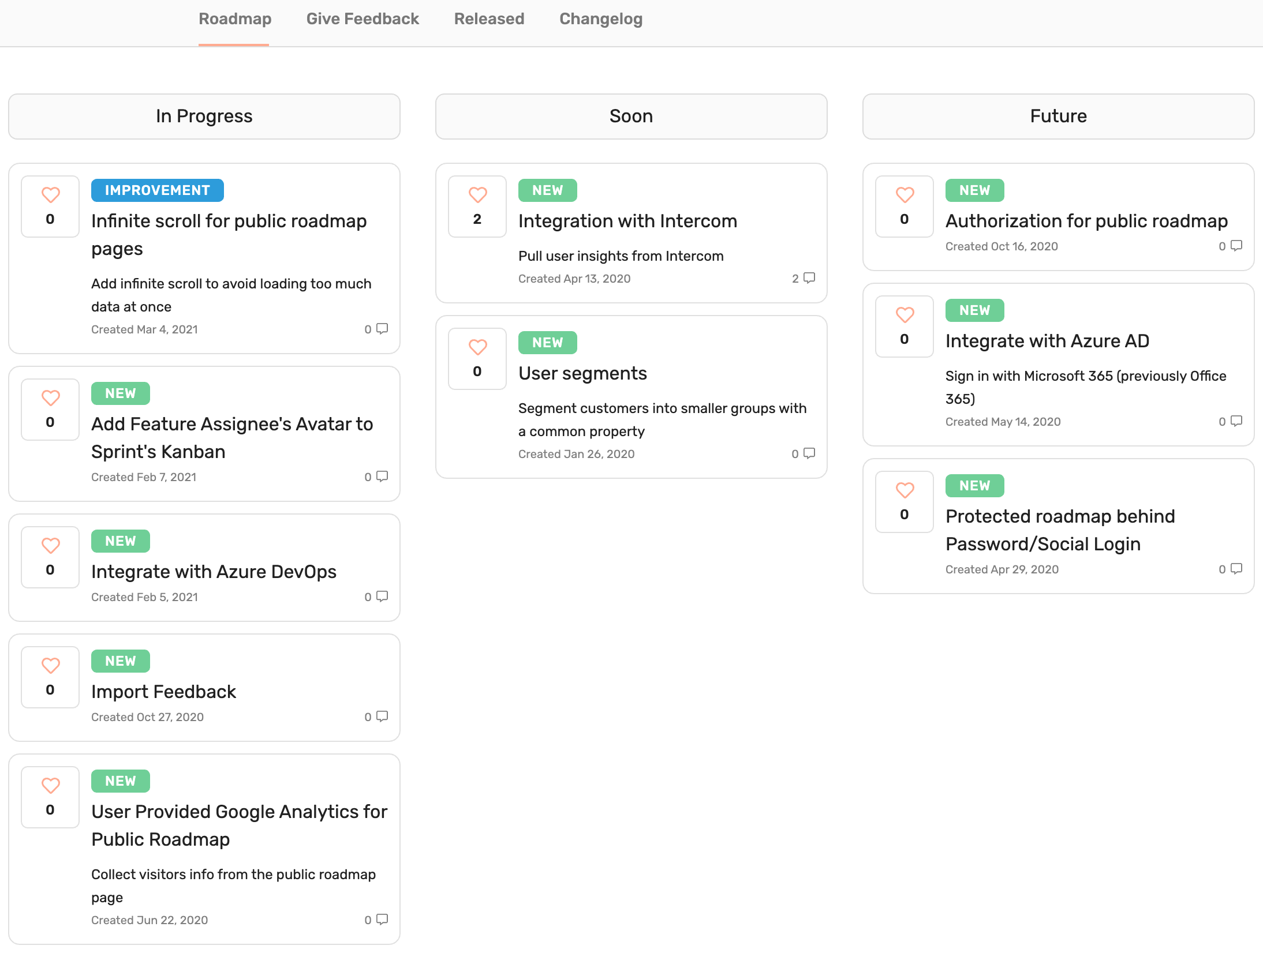Open the Changelog tab
1263x953 pixels.
coord(600,19)
